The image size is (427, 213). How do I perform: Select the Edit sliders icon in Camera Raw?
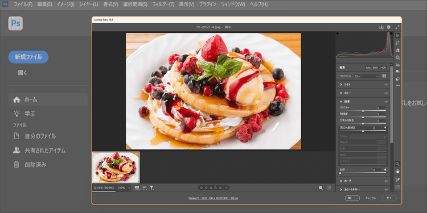coord(397,36)
